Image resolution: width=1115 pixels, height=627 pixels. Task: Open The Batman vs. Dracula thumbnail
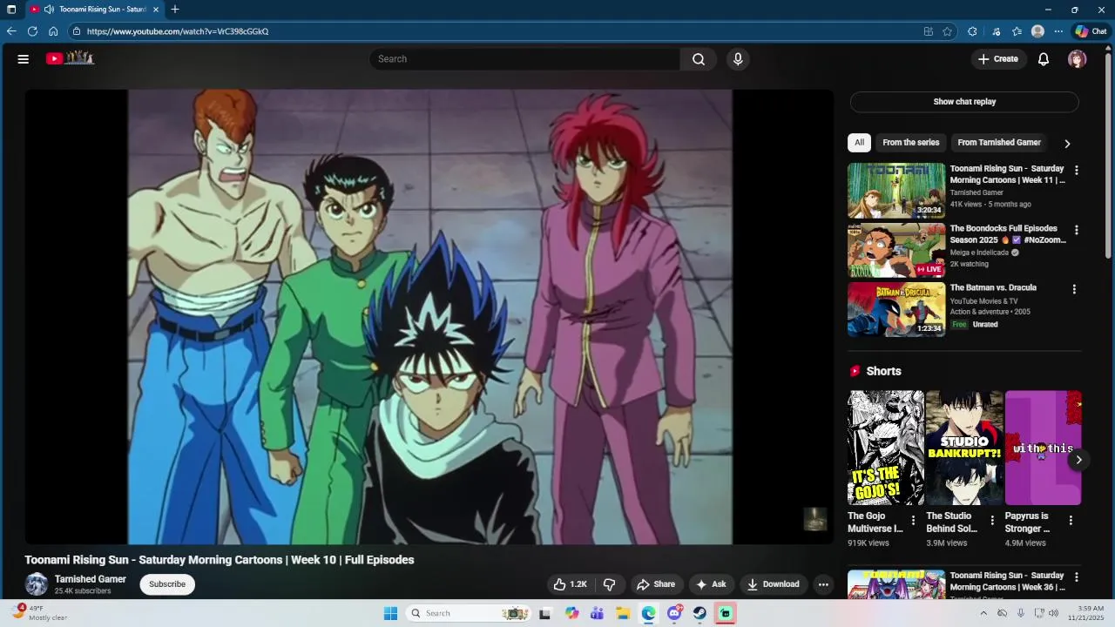click(x=896, y=309)
